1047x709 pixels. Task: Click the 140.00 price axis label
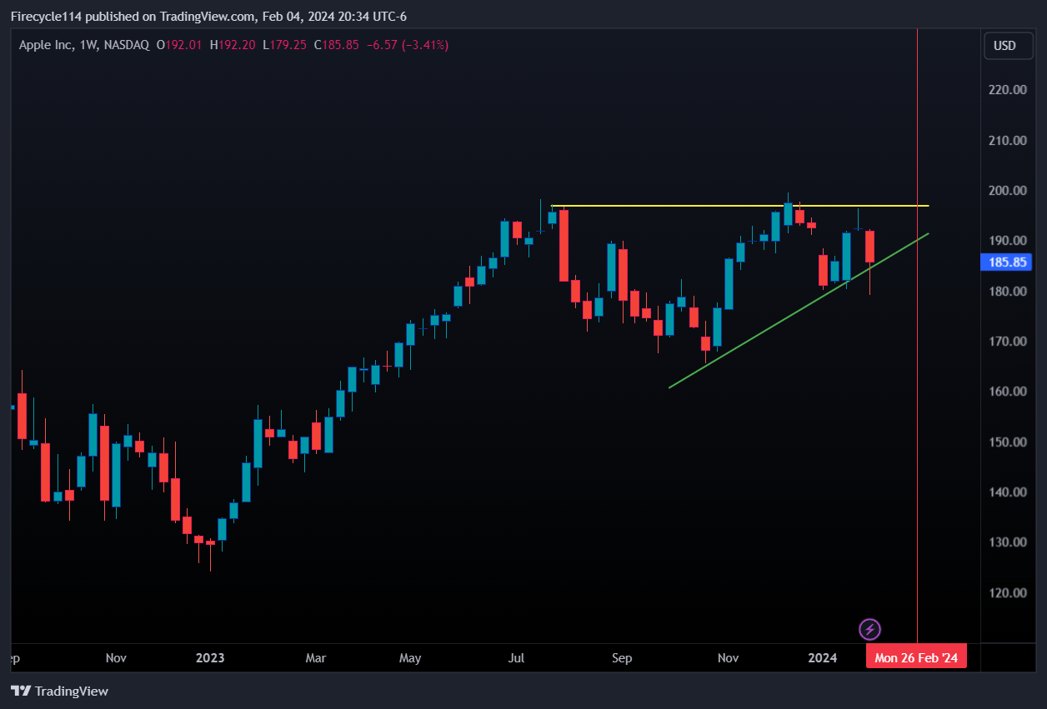pyautogui.click(x=1007, y=492)
